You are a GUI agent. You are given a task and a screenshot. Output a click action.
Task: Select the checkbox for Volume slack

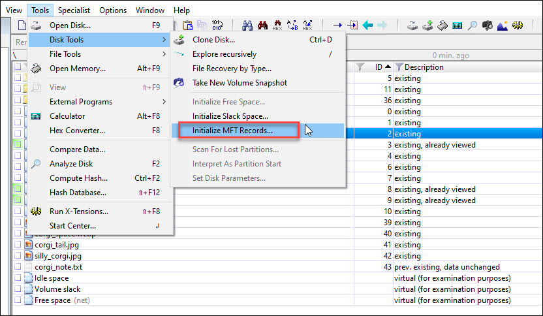[x=17, y=289]
